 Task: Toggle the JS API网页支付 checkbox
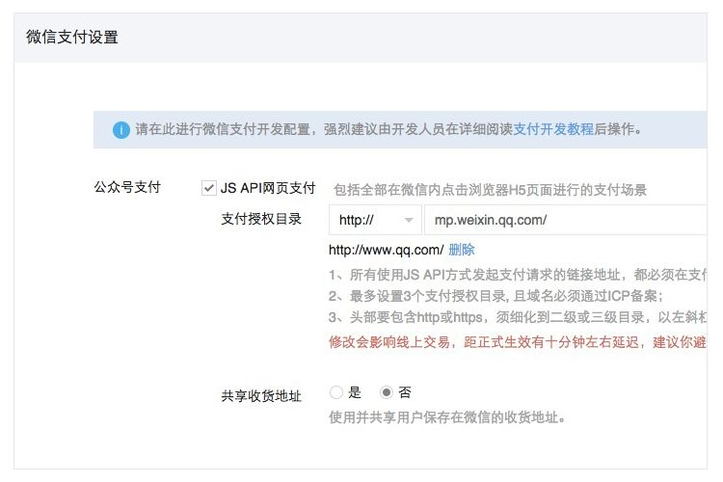pyautogui.click(x=208, y=188)
